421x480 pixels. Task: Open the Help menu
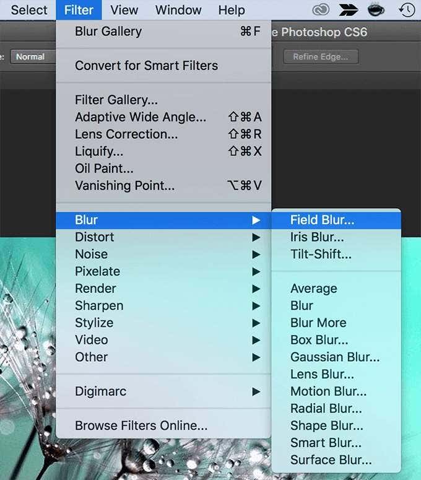pos(232,10)
